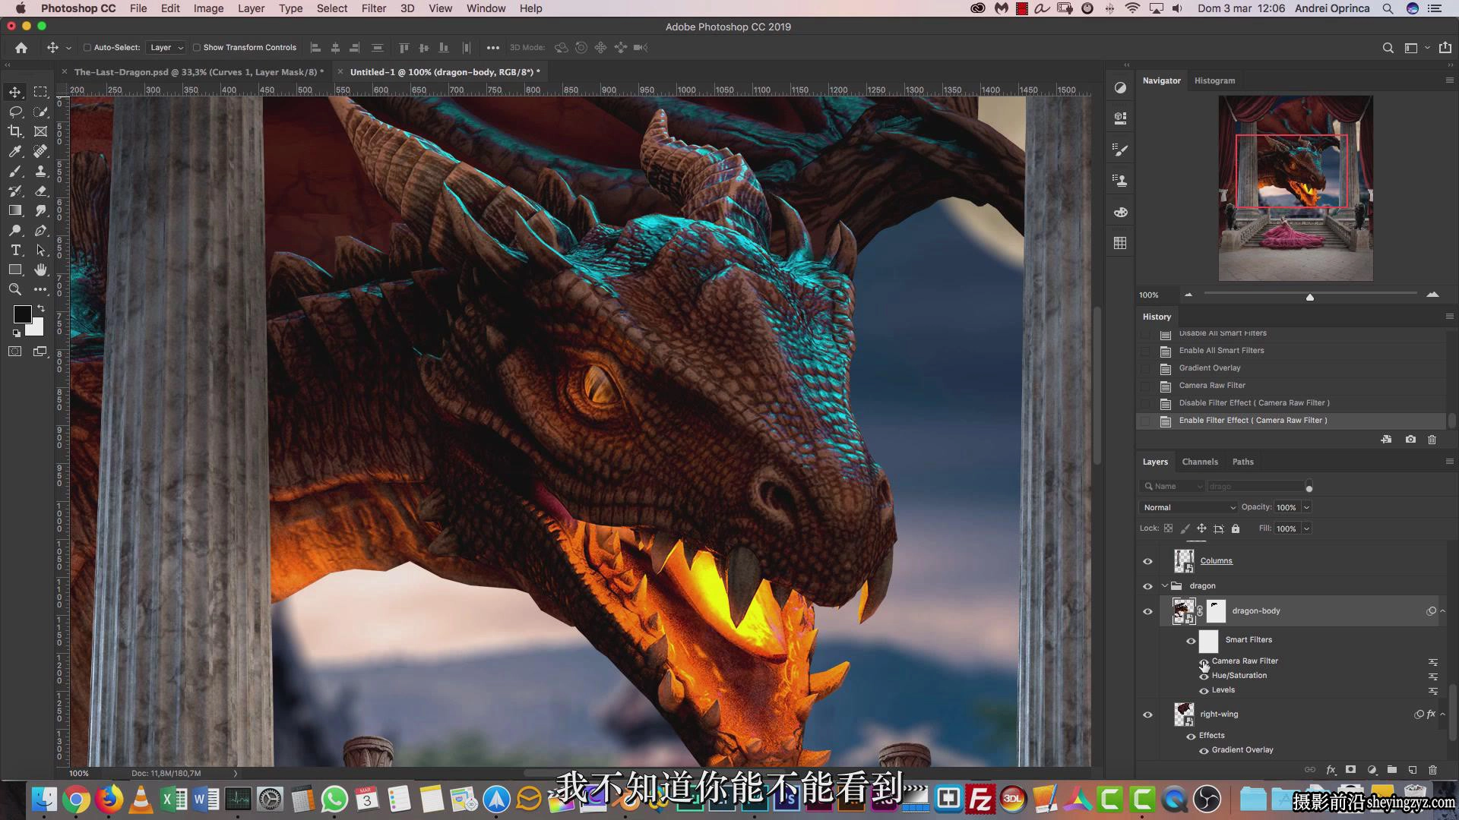The height and width of the screenshot is (820, 1459).
Task: Switch to the Paths tab
Action: coord(1243,462)
